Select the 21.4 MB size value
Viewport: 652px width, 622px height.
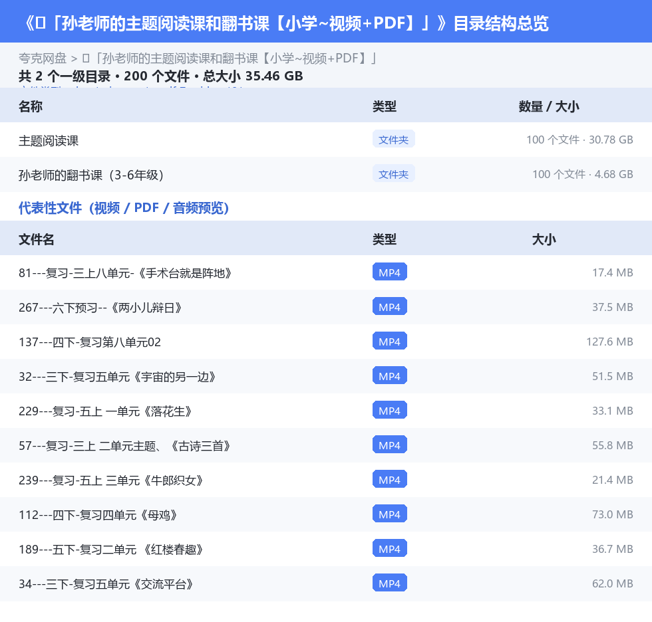tap(613, 480)
